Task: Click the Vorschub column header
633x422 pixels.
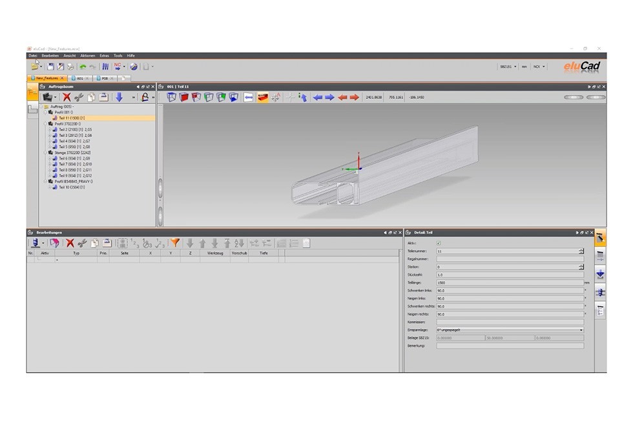Action: (x=240, y=253)
